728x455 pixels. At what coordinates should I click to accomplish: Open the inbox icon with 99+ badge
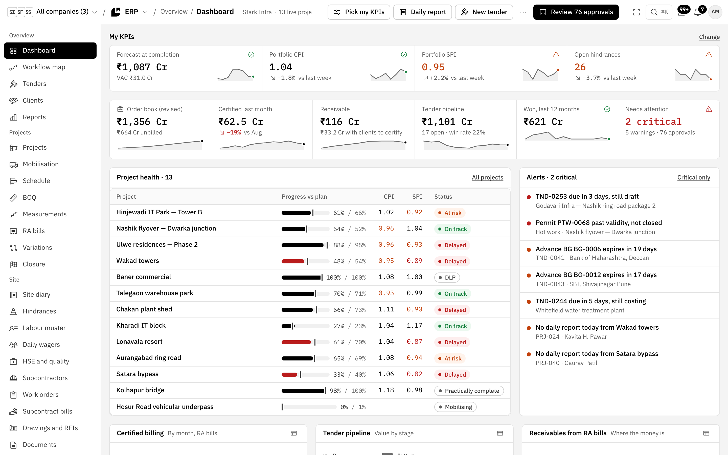[682, 12]
